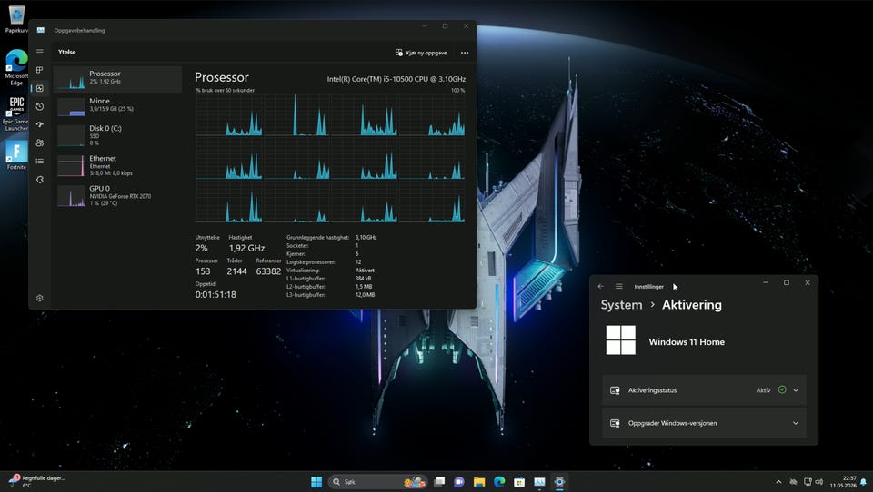
Task: Open the Papirkurv desktop icon
Action: (16, 18)
